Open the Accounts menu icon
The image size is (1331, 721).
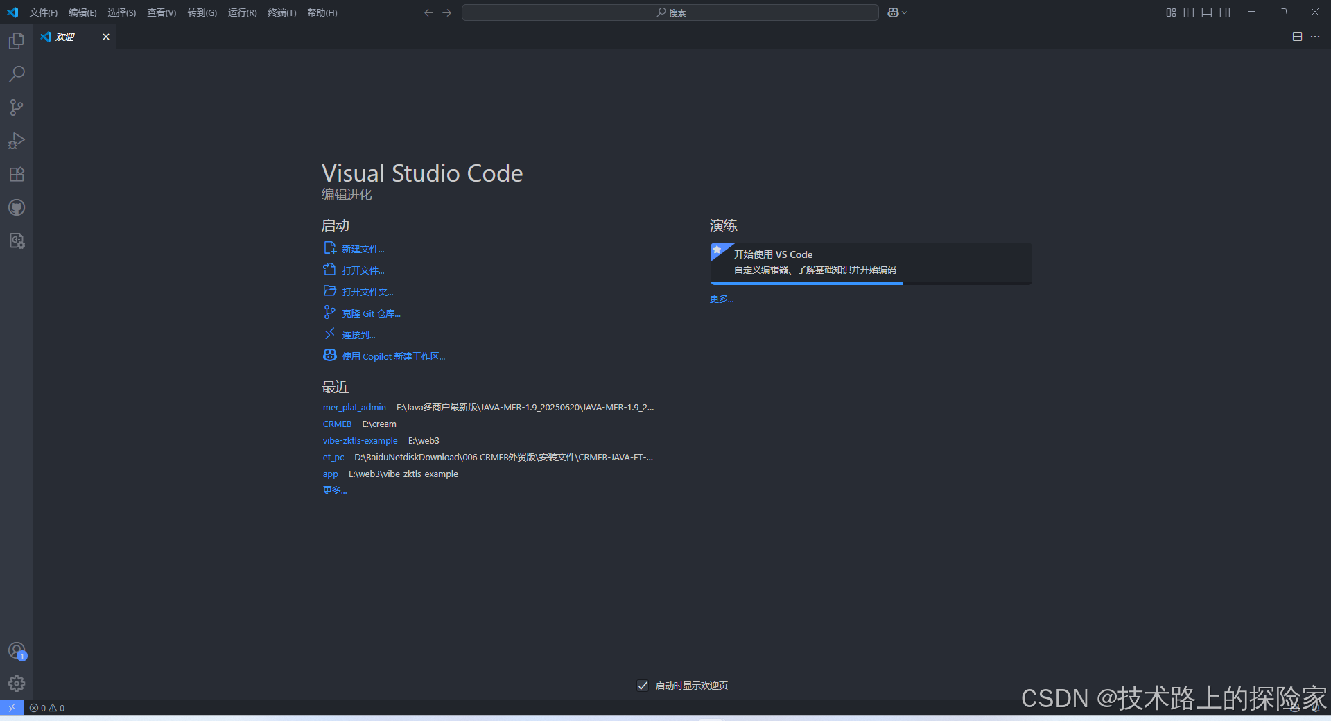(x=17, y=650)
